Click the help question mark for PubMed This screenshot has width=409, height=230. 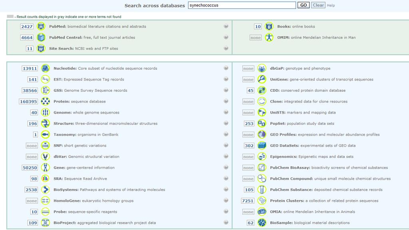226,26
